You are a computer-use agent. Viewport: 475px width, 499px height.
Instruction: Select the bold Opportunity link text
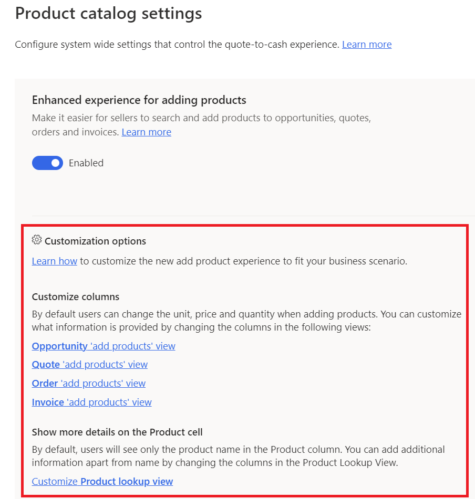click(59, 346)
